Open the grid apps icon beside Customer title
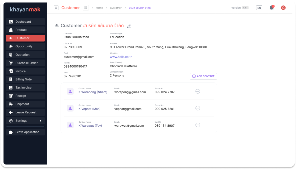Viewport: 296px width, 169px height. 86,8
